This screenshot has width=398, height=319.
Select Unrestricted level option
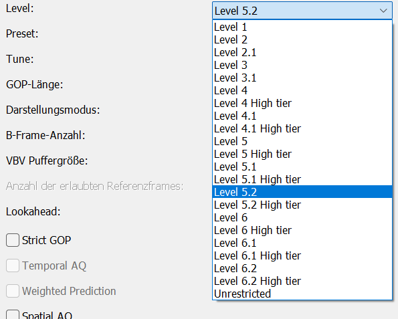pyautogui.click(x=302, y=294)
